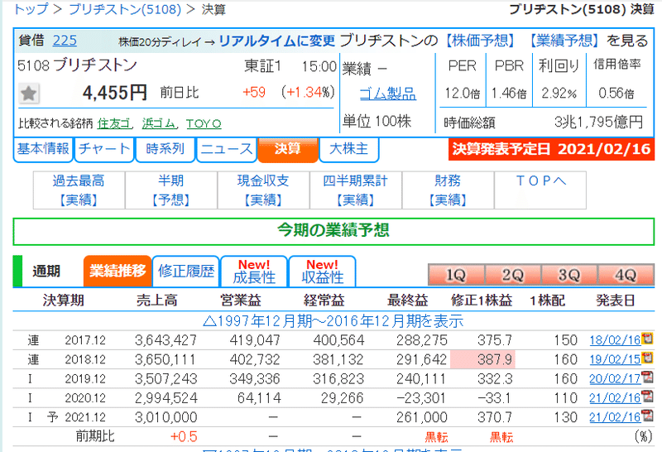Click the 今期の業績予想 heading box
This screenshot has width=662, height=452.
[333, 231]
